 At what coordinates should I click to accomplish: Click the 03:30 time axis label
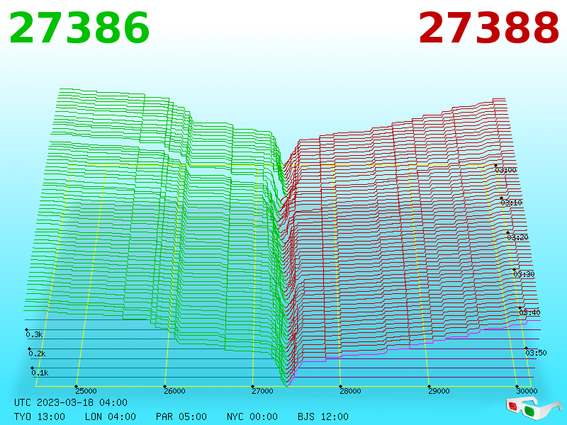click(x=524, y=274)
